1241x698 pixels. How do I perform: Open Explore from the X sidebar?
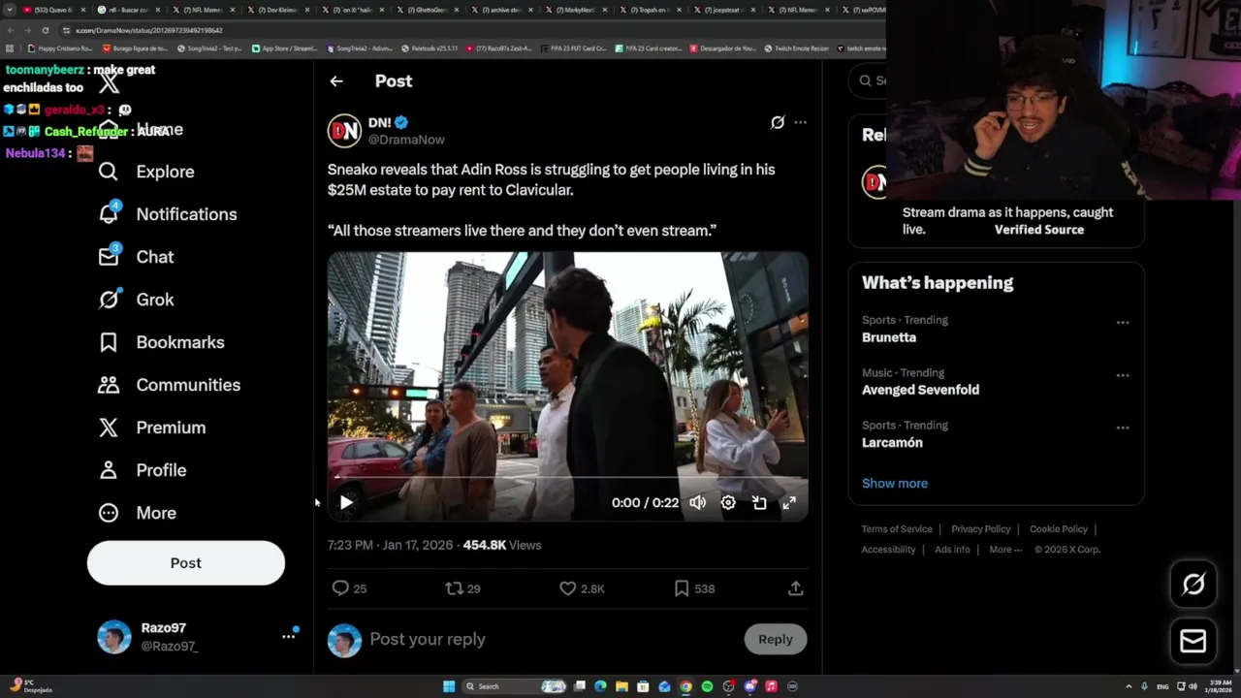tap(145, 172)
